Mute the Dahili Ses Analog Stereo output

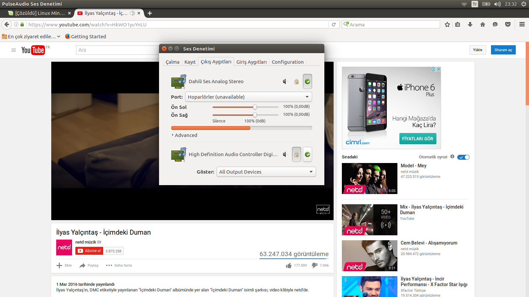(x=285, y=82)
